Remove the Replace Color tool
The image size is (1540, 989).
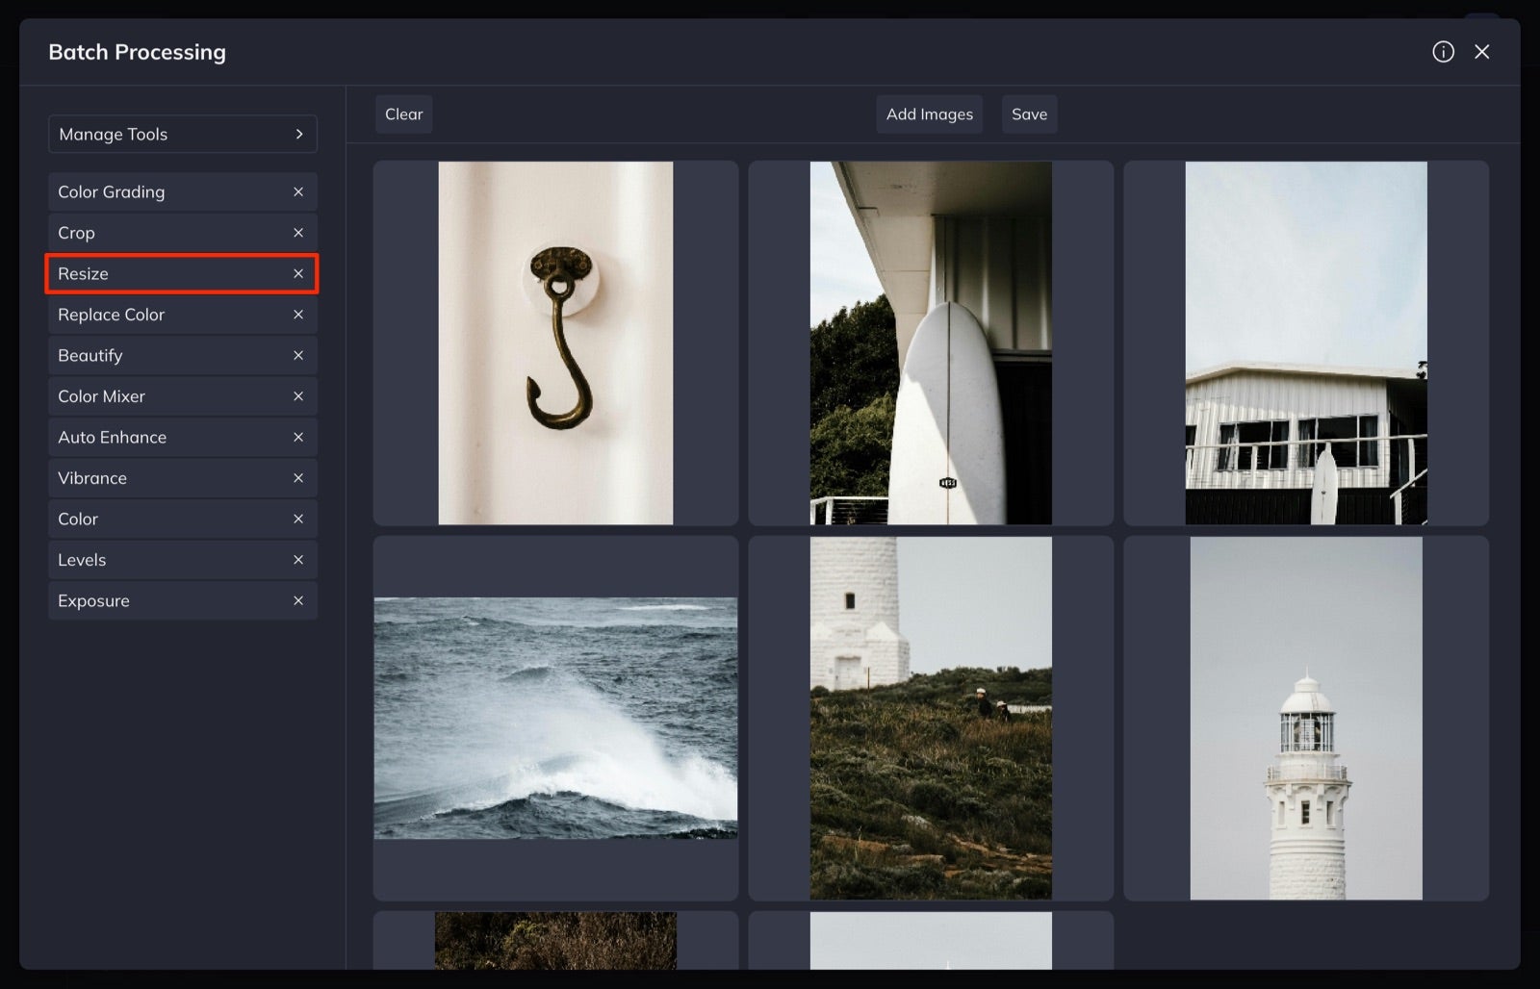[x=298, y=315]
